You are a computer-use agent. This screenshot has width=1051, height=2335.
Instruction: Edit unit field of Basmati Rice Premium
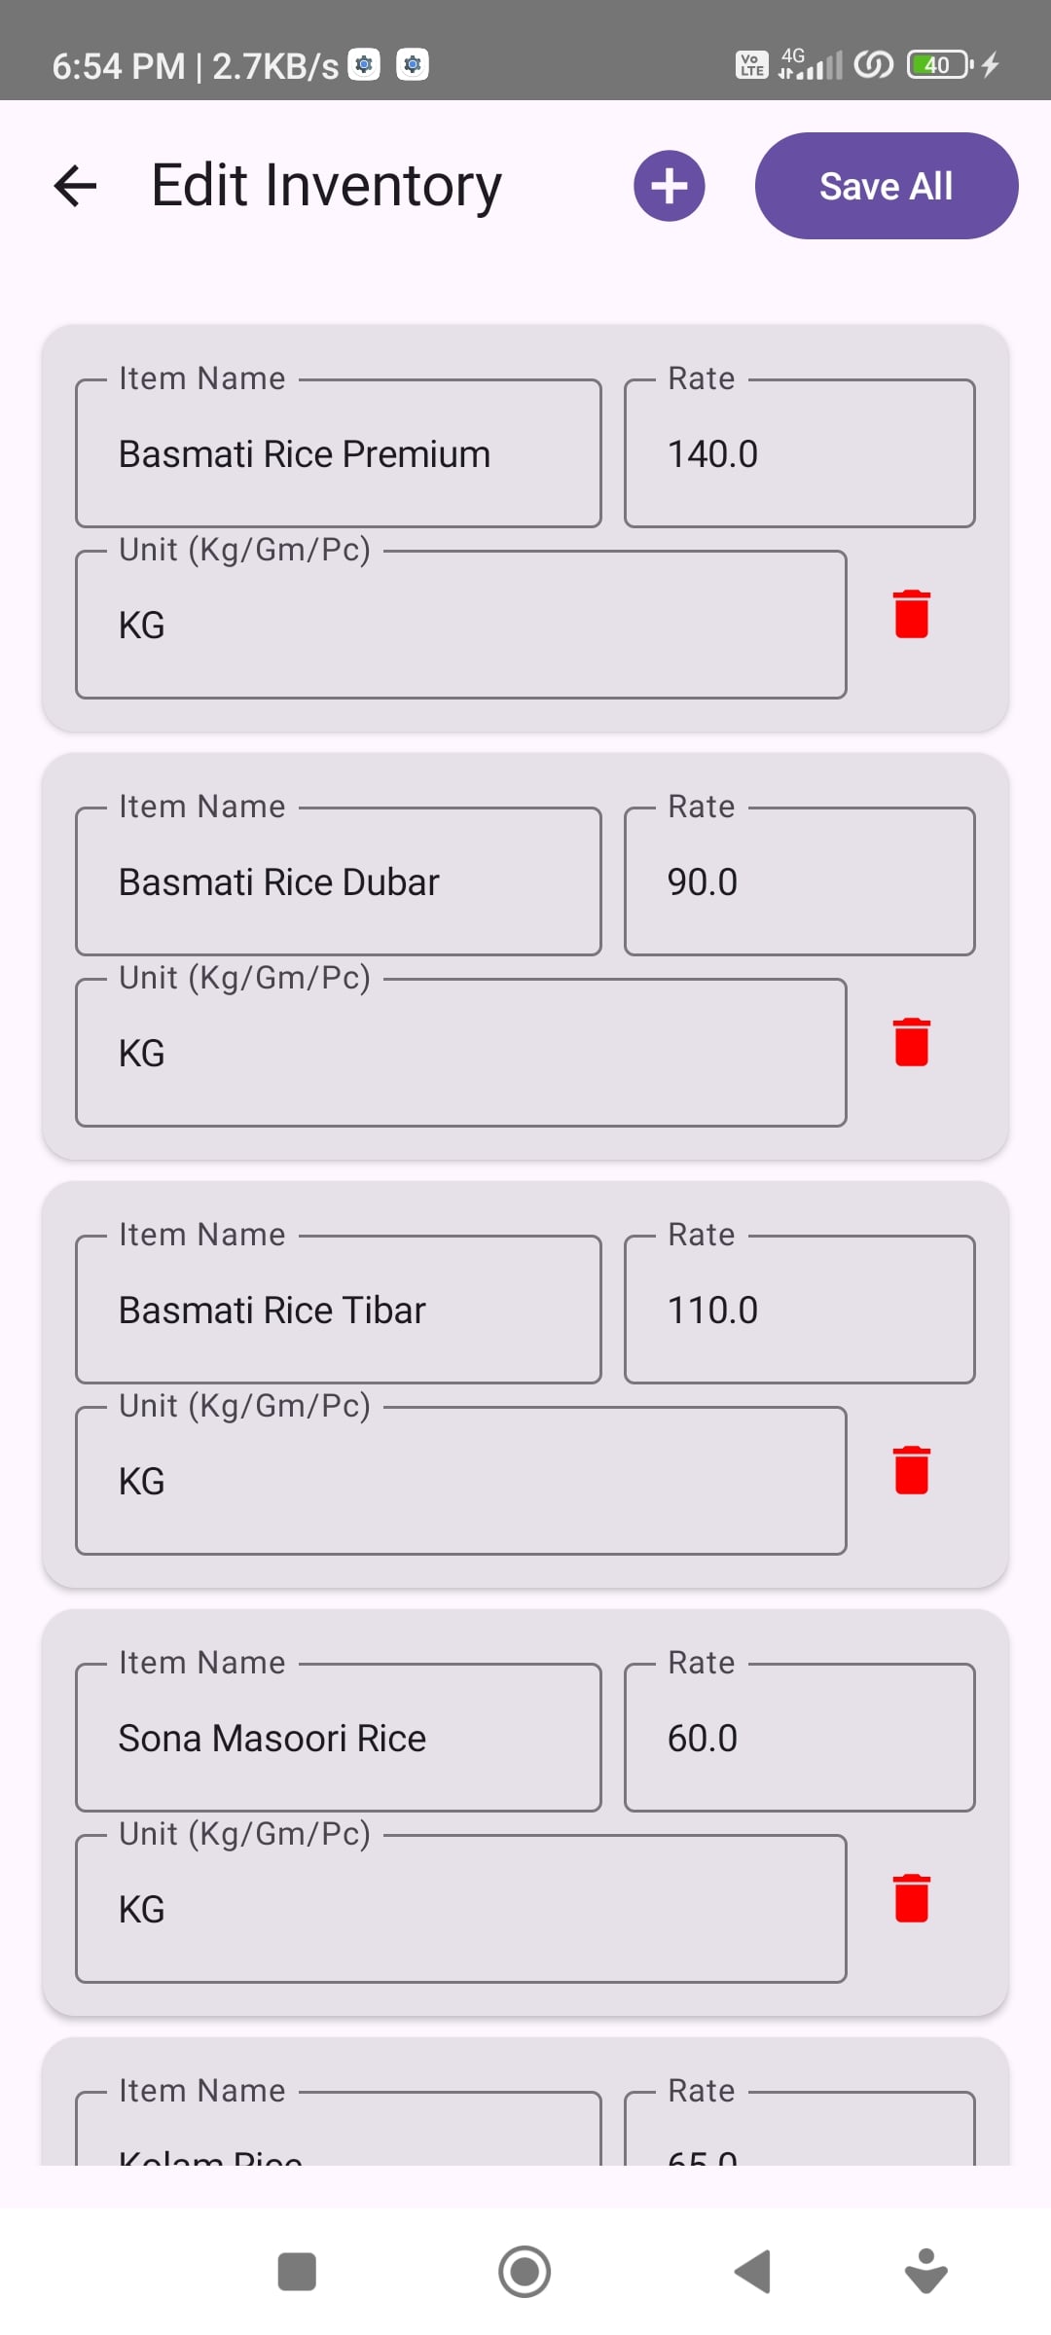point(460,626)
